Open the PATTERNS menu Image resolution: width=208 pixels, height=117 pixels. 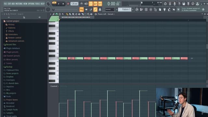19,4
